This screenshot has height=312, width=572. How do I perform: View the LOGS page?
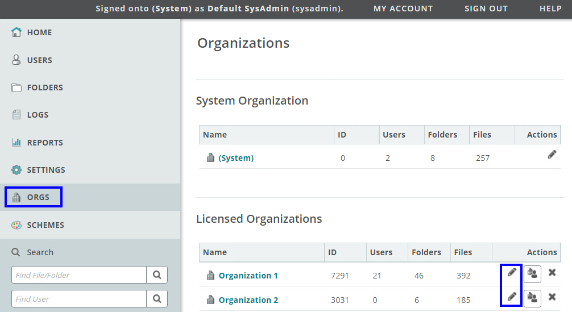pos(38,115)
